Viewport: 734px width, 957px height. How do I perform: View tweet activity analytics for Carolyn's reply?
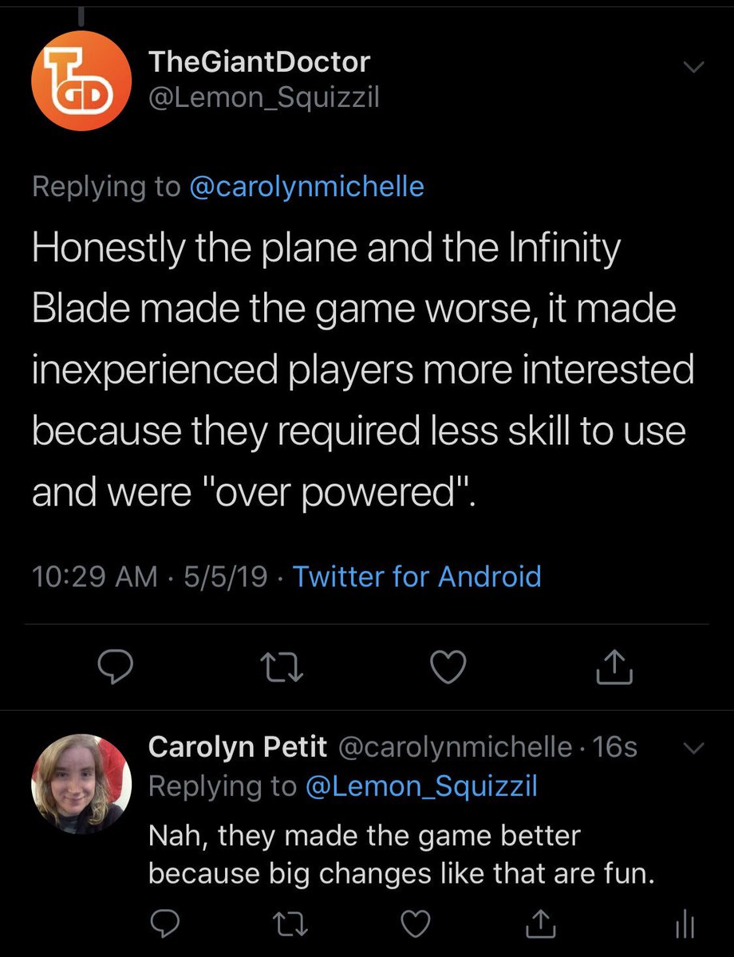[x=685, y=925]
